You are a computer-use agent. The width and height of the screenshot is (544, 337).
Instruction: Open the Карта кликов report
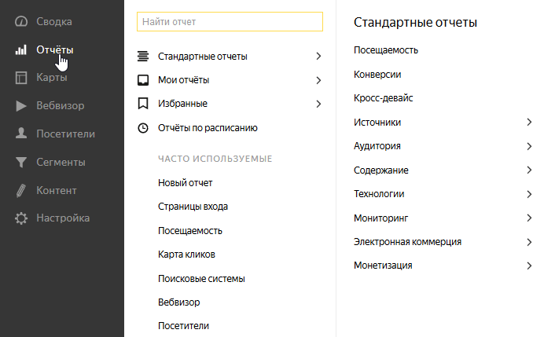186,255
